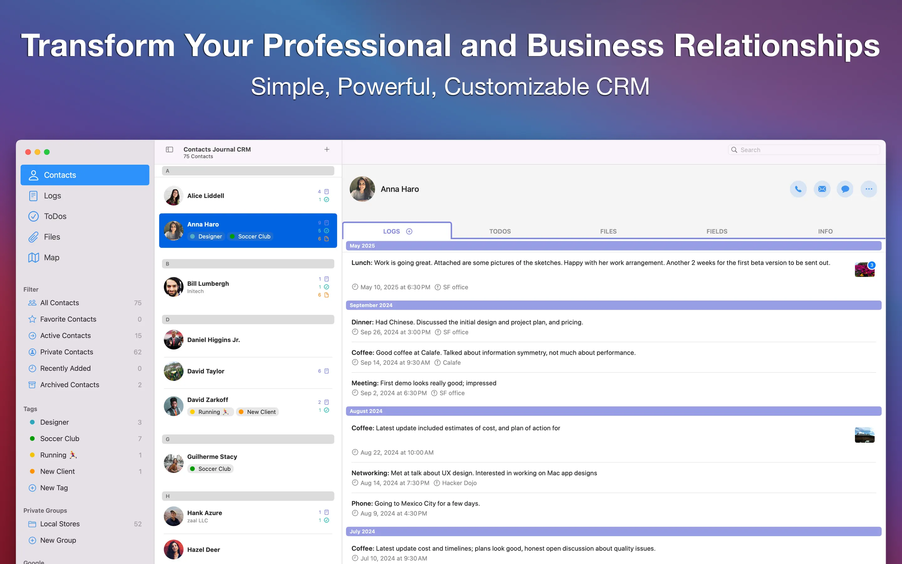Open the chat message bubble icon
Image resolution: width=902 pixels, height=564 pixels.
coord(845,189)
